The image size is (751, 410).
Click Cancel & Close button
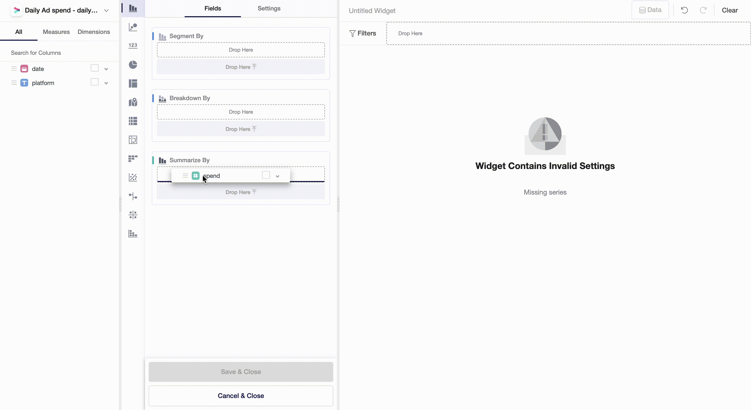(241, 396)
